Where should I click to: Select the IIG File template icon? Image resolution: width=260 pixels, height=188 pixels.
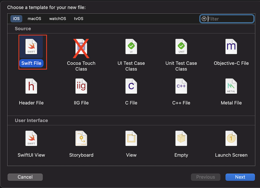click(x=81, y=86)
